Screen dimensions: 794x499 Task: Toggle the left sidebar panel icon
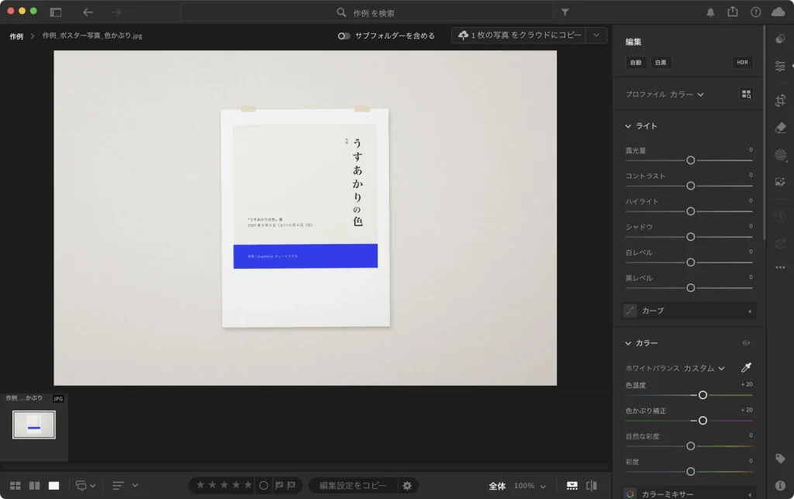tap(56, 12)
